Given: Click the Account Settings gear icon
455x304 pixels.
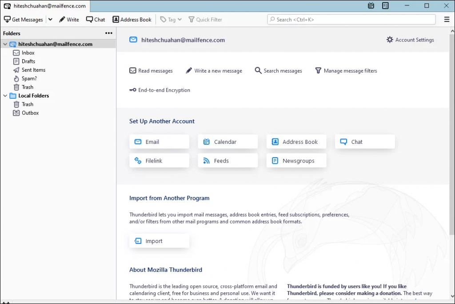Looking at the screenshot, I should click(x=390, y=40).
